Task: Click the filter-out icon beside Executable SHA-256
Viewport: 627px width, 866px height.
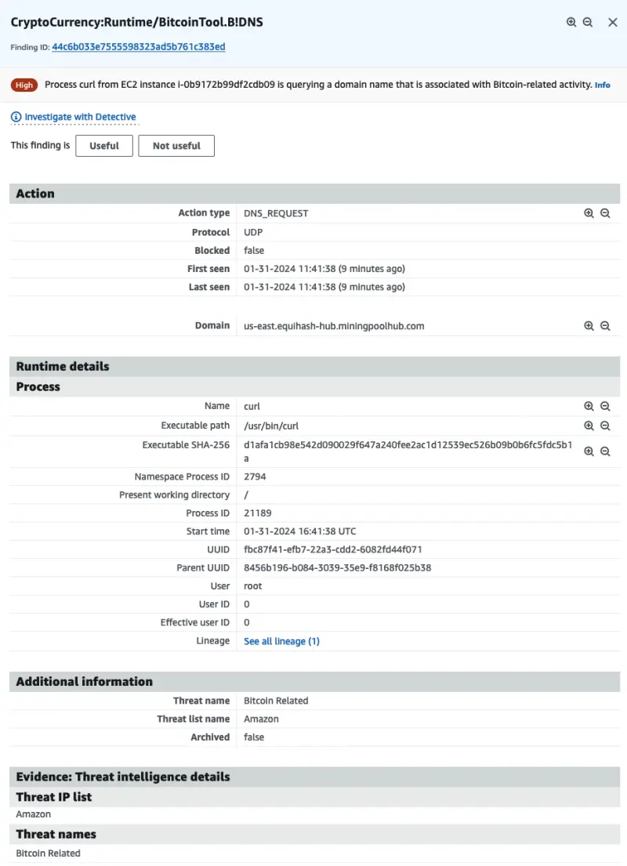Action: pyautogui.click(x=604, y=451)
